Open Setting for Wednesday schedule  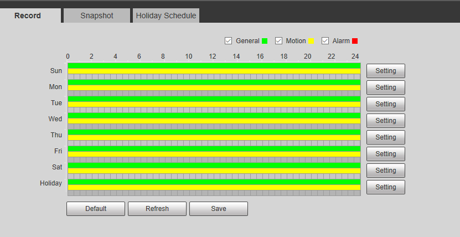[x=385, y=121]
